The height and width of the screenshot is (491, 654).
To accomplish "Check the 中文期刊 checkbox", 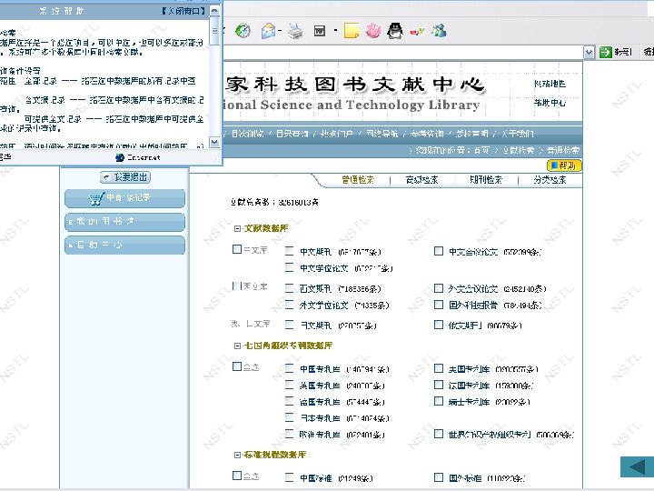I will click(289, 251).
